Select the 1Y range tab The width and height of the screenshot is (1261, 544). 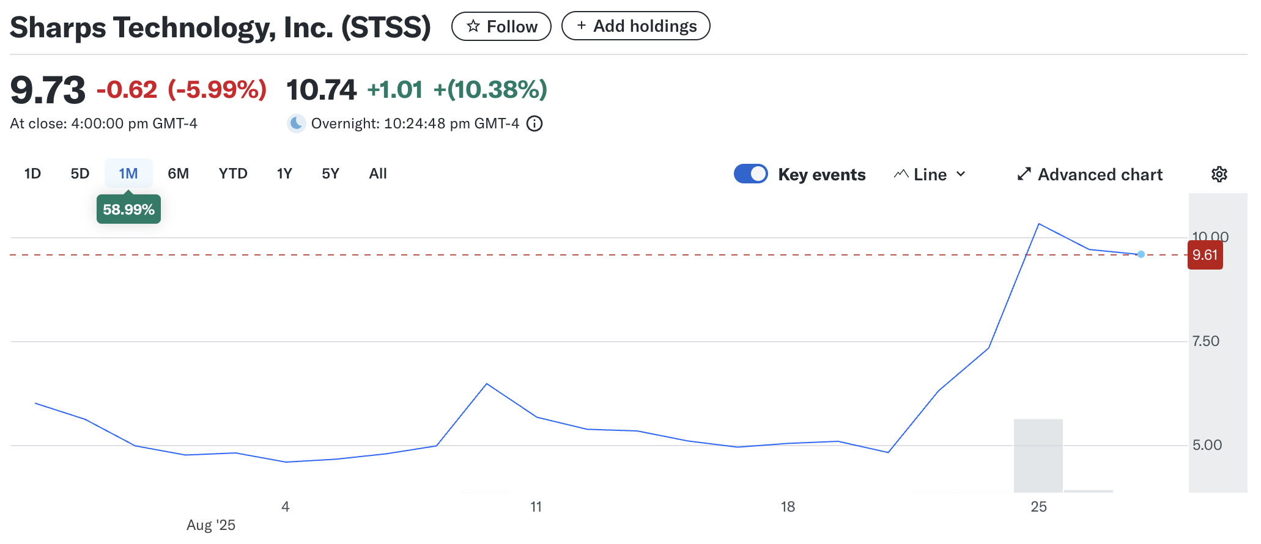(284, 174)
